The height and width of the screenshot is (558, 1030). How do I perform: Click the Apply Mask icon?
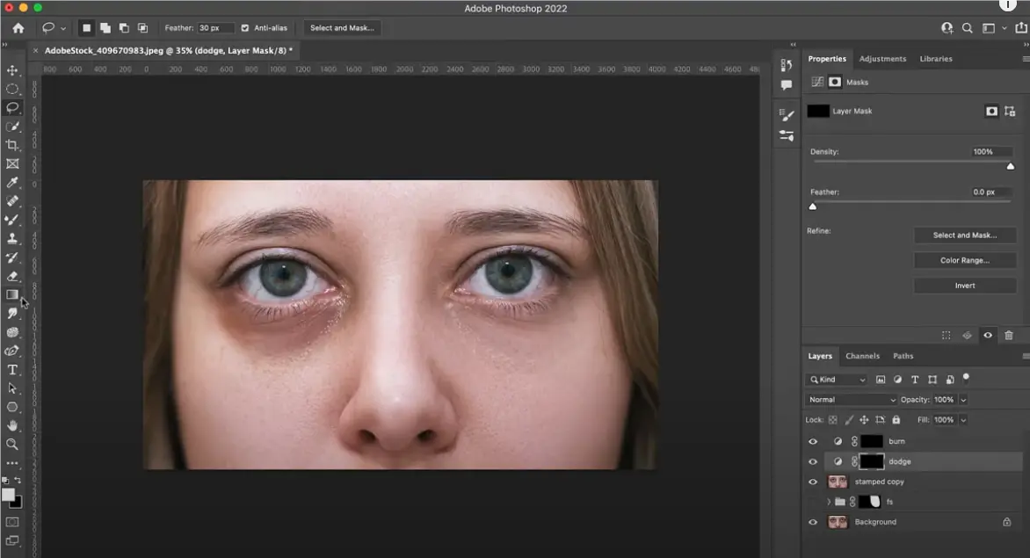(x=967, y=336)
